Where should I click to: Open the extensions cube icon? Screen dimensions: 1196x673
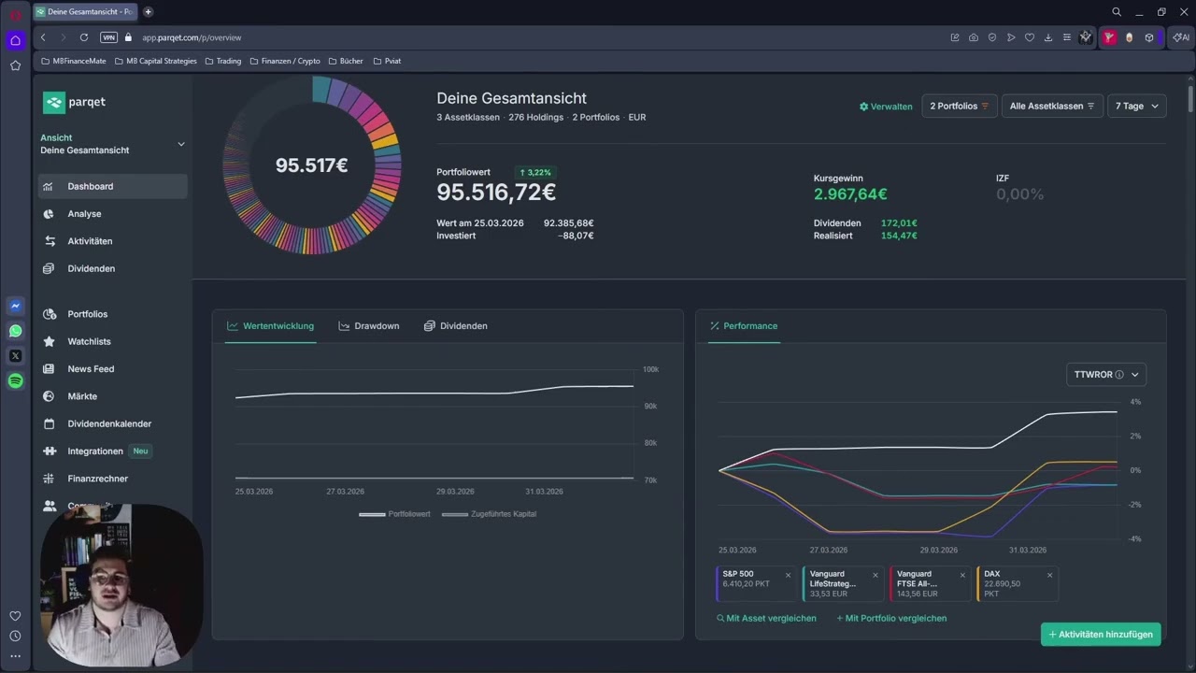(x=1149, y=37)
